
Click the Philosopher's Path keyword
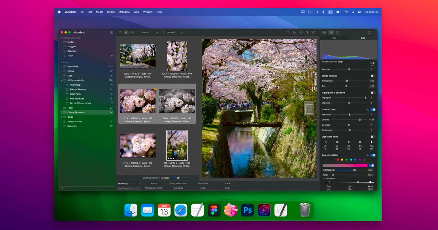coord(154,188)
